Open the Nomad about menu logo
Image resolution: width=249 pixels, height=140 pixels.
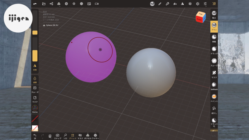pyautogui.click(x=35, y=4)
